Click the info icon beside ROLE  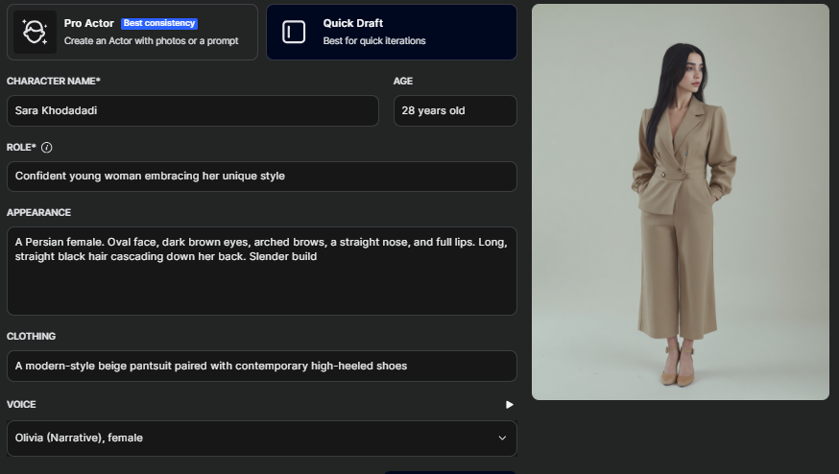tap(47, 148)
